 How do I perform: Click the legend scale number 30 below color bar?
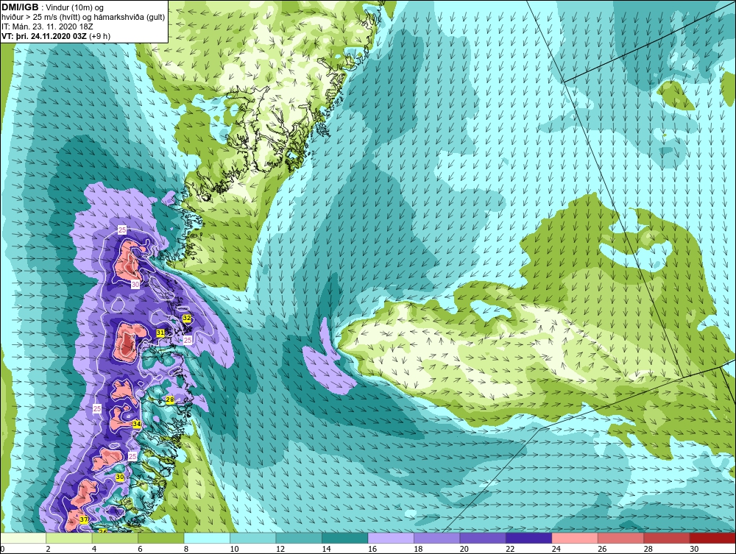point(694,549)
